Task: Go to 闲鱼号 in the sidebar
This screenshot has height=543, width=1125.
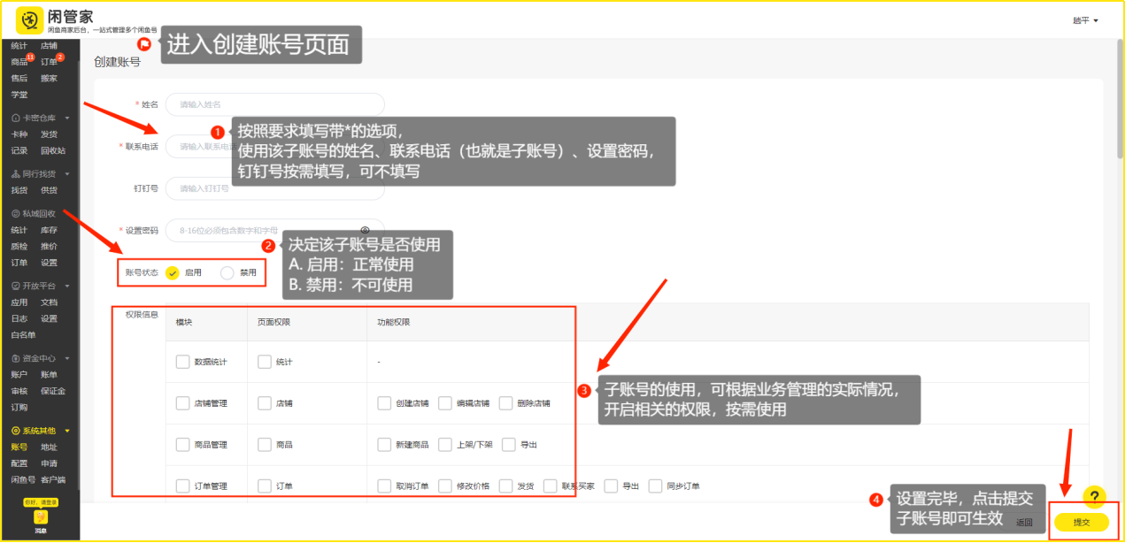Action: coord(22,479)
